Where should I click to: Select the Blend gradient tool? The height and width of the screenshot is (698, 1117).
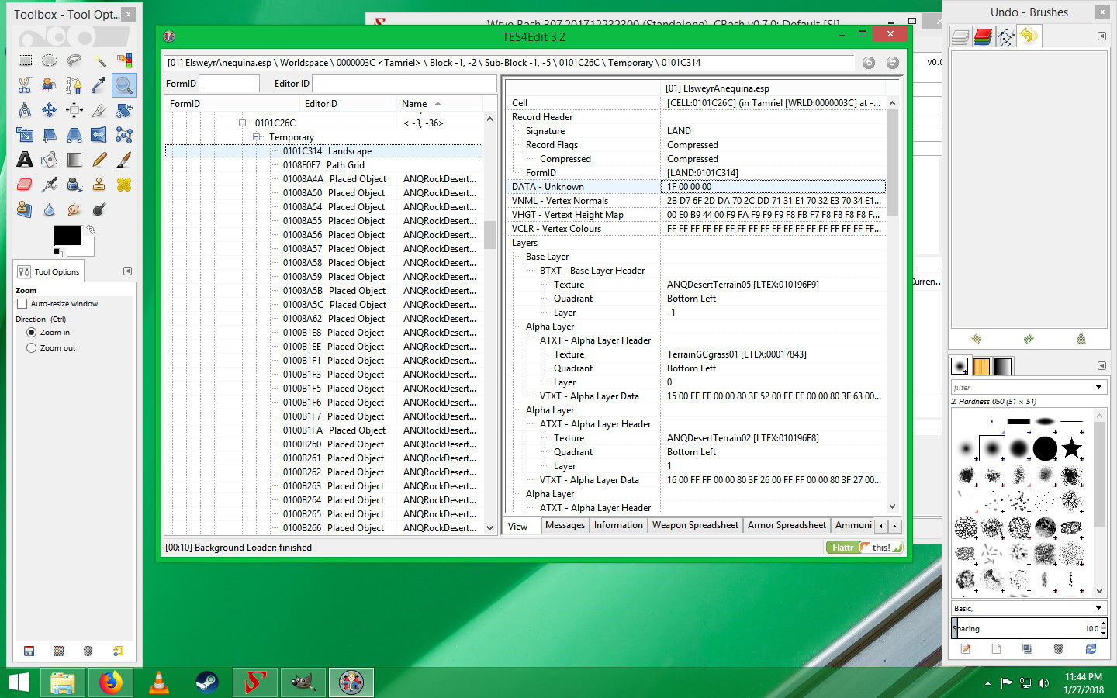[74, 160]
